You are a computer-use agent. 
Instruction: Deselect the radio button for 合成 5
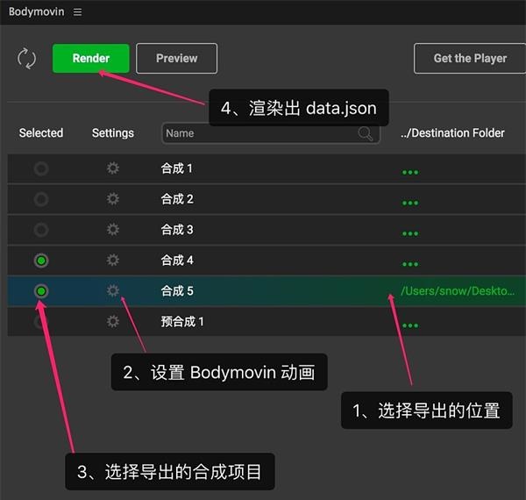(x=41, y=291)
